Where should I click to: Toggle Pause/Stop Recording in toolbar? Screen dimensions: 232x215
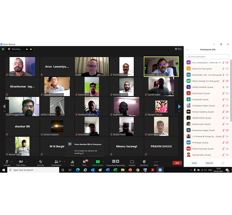115,163
